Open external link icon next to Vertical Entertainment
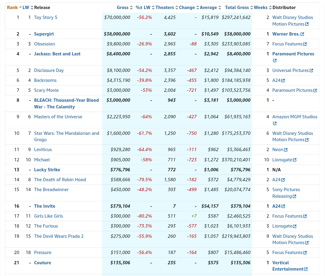This screenshot has width=325, height=276. tap(306, 269)
